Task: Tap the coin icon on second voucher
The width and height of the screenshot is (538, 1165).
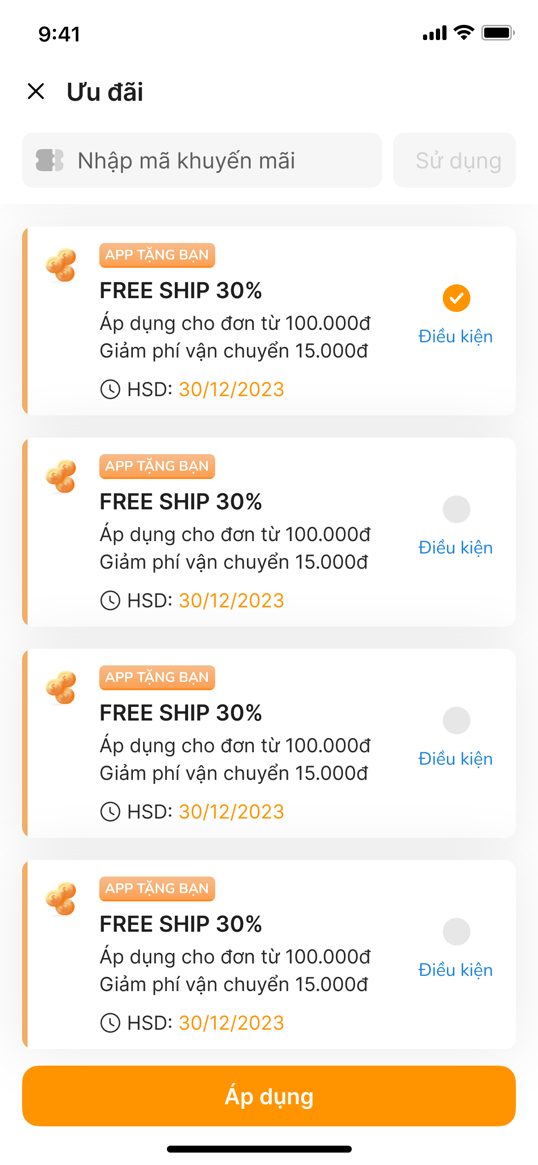Action: coord(61,477)
